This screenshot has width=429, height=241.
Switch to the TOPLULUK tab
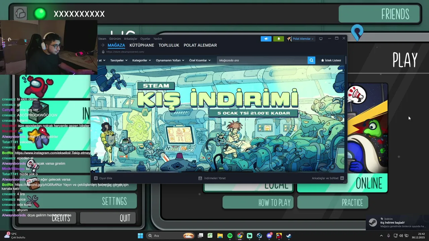point(169,45)
